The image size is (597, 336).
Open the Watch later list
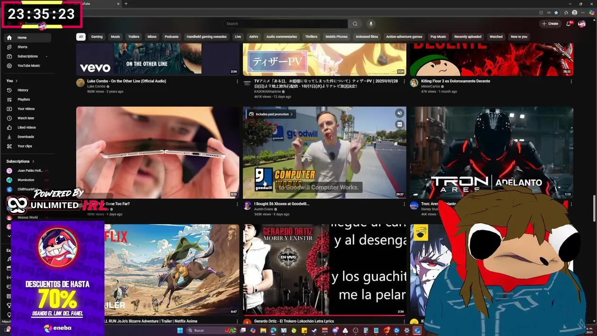[26, 118]
